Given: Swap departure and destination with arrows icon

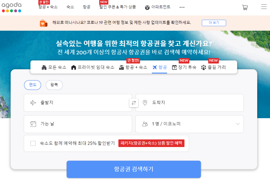Looking at the screenshot, I should pos(133,103).
